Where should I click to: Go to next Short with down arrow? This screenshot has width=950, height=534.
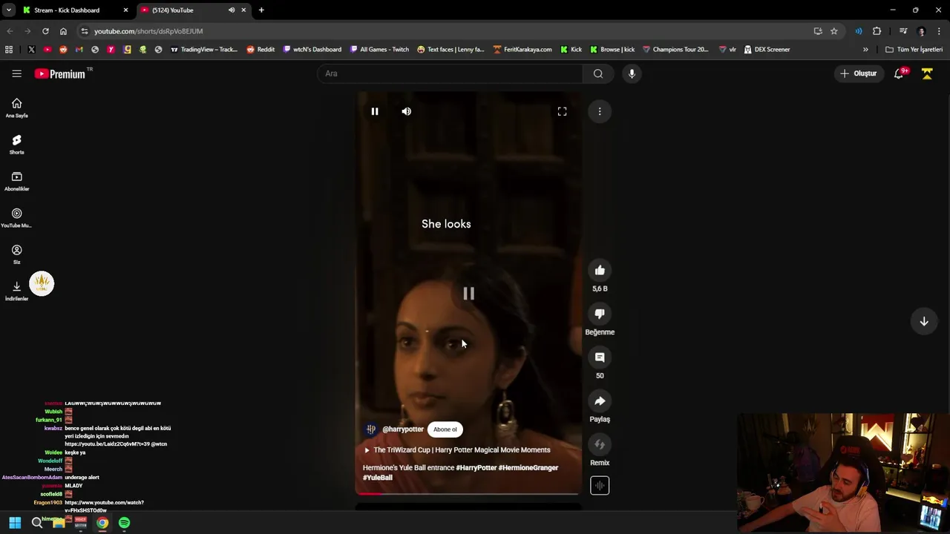[924, 321]
